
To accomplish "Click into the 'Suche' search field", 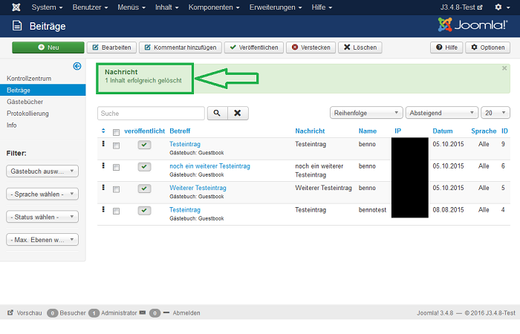I will (x=151, y=114).
